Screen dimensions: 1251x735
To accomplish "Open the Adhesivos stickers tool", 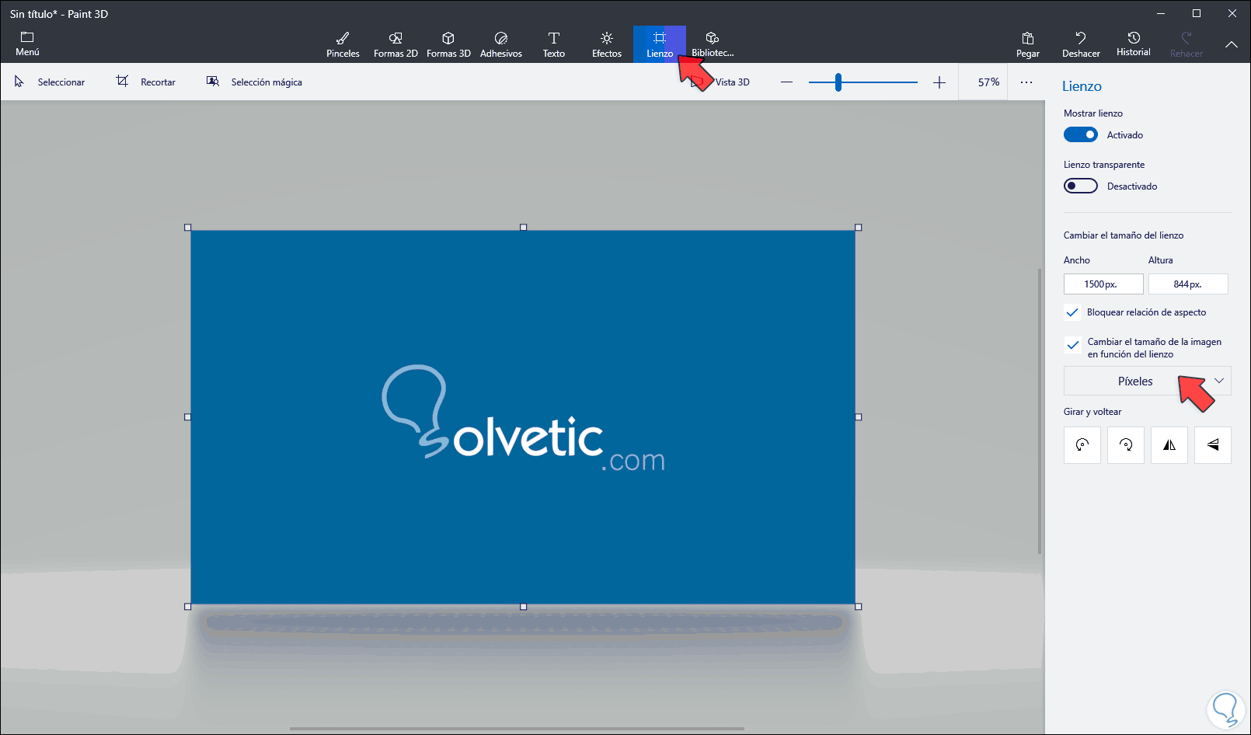I will 501,44.
